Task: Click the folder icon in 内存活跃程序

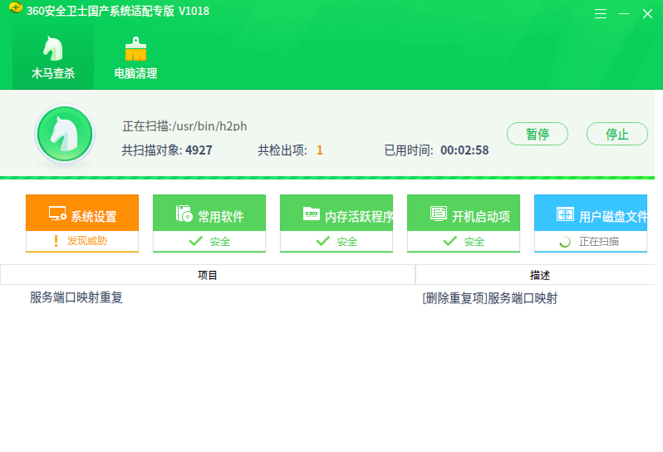Action: [x=312, y=214]
